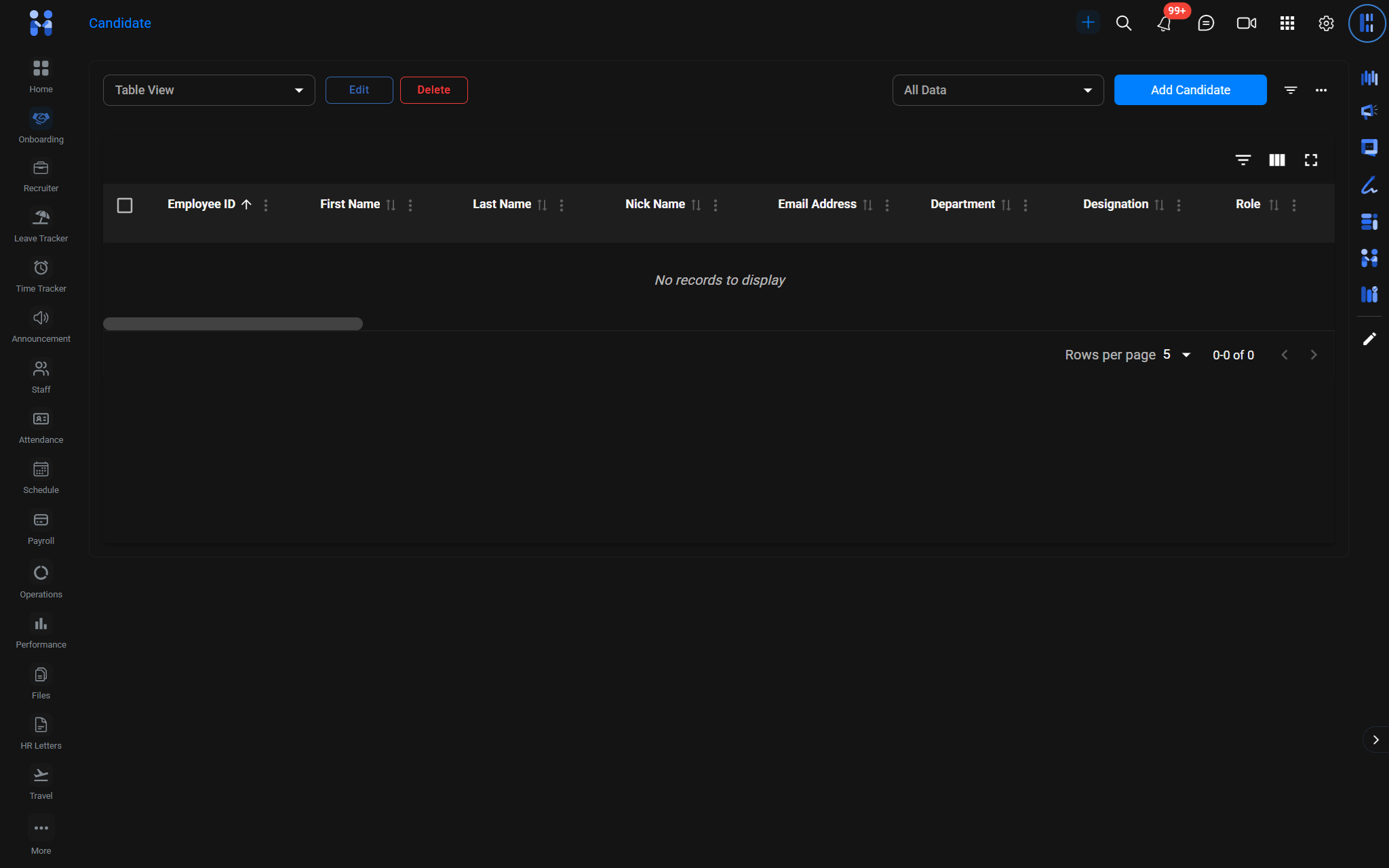Change rows per page dropdown
Viewport: 1389px width, 868px height.
pyautogui.click(x=1177, y=355)
